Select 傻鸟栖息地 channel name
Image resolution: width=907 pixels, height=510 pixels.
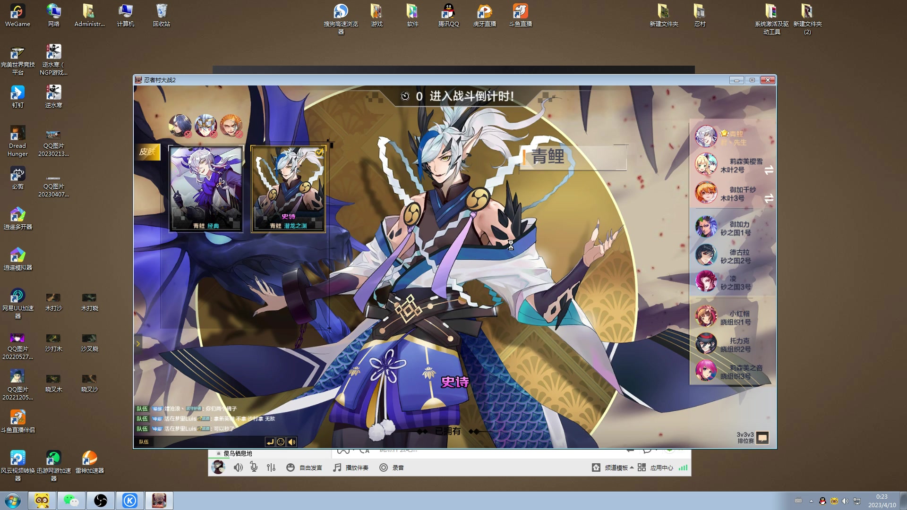(x=238, y=453)
